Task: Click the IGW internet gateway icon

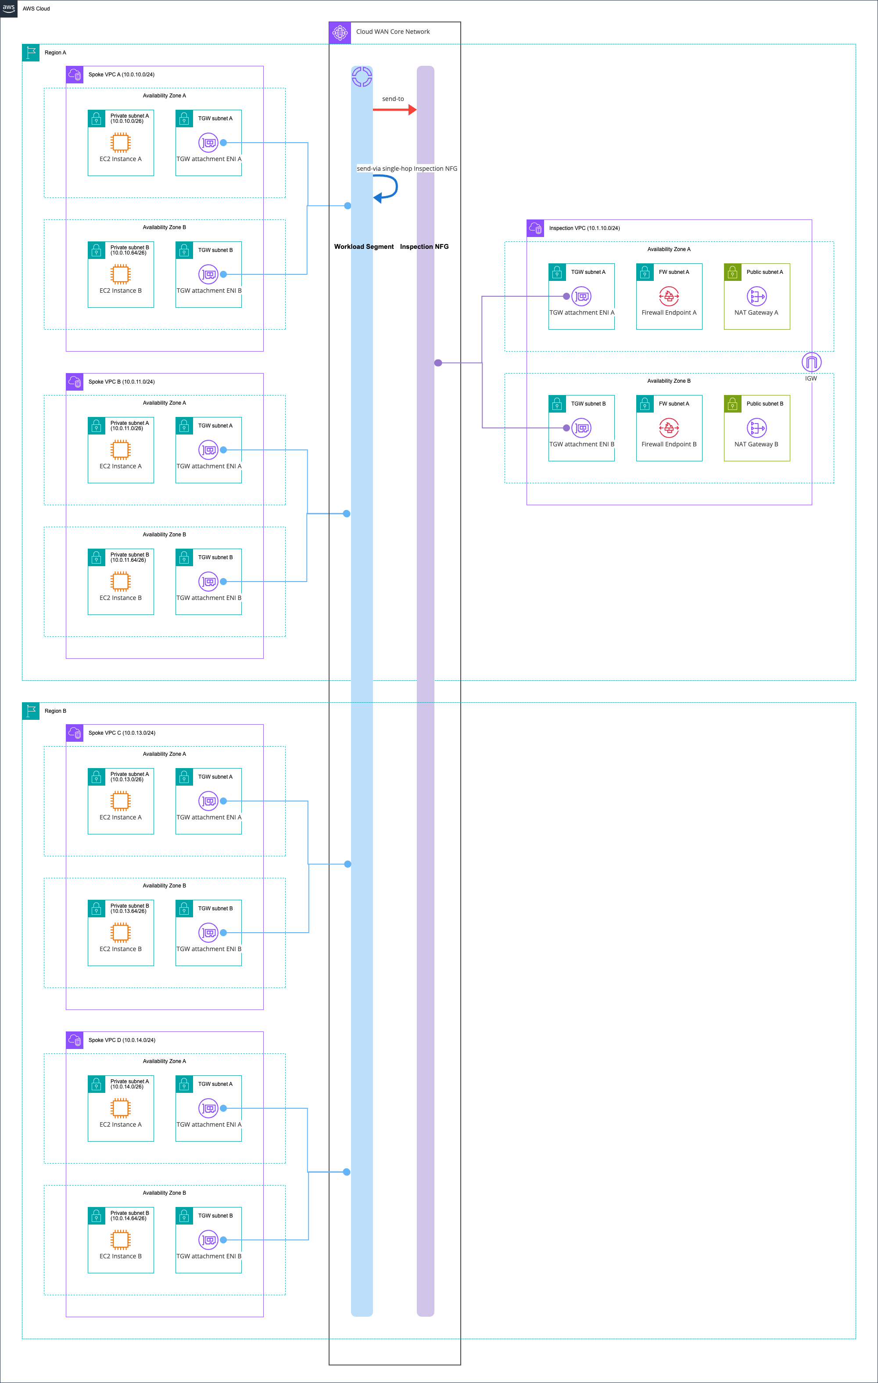Action: [x=811, y=362]
